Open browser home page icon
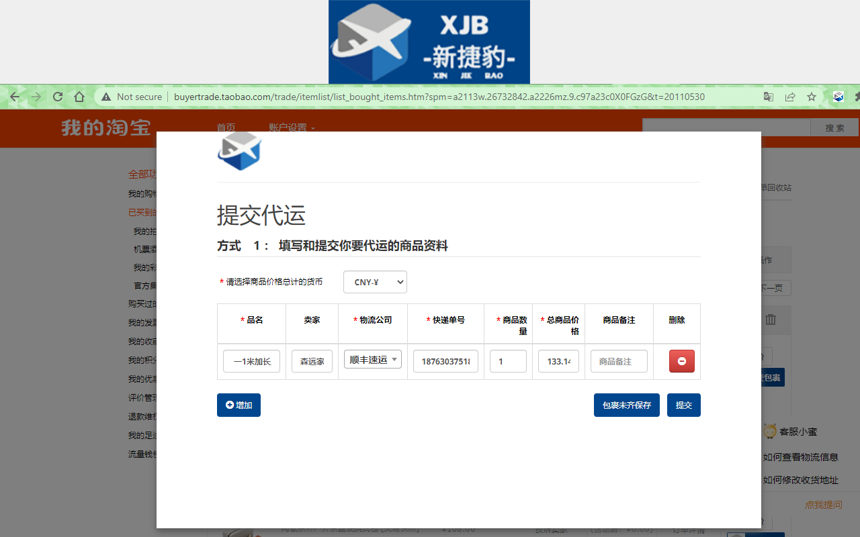The image size is (860, 537). pyautogui.click(x=79, y=97)
